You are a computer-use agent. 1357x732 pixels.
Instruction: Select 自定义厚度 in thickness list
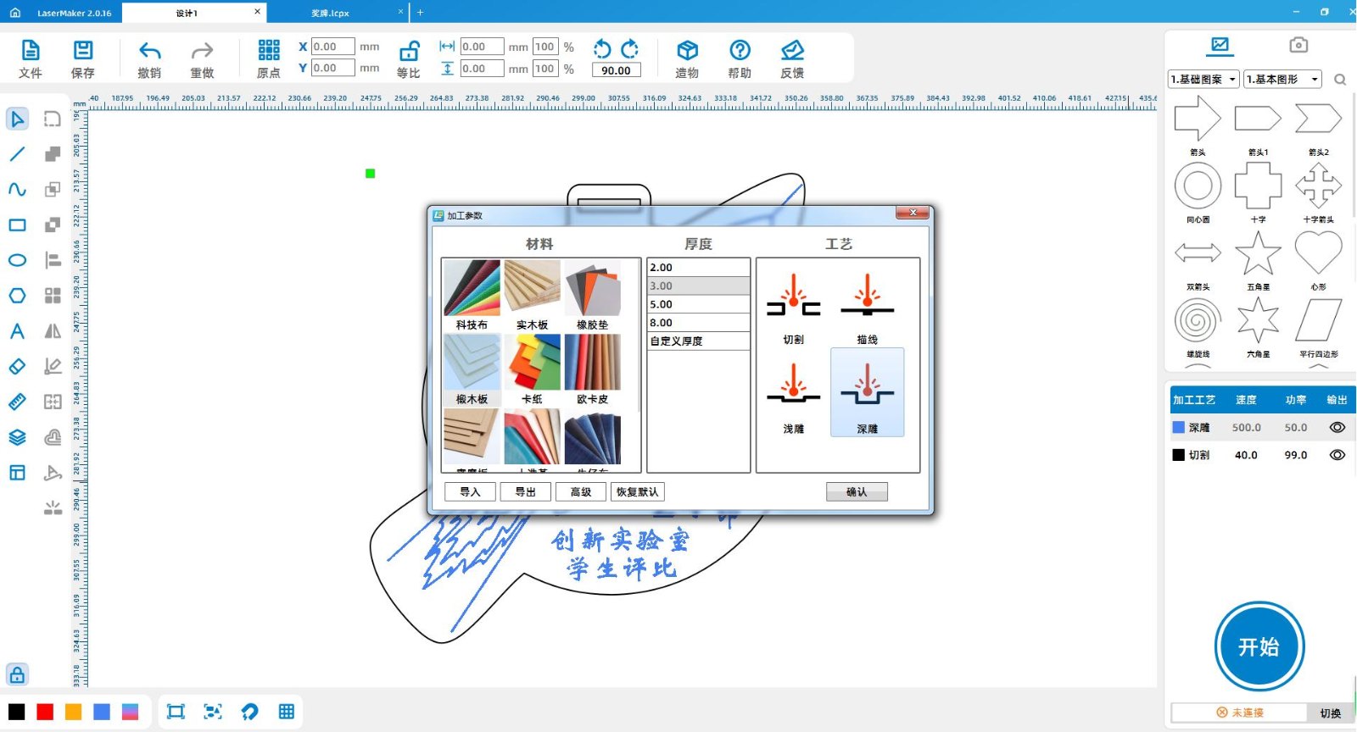[697, 341]
